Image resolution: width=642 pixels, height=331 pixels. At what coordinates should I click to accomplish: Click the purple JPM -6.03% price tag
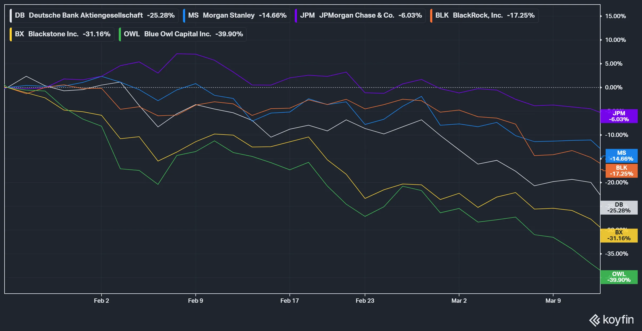coord(619,116)
